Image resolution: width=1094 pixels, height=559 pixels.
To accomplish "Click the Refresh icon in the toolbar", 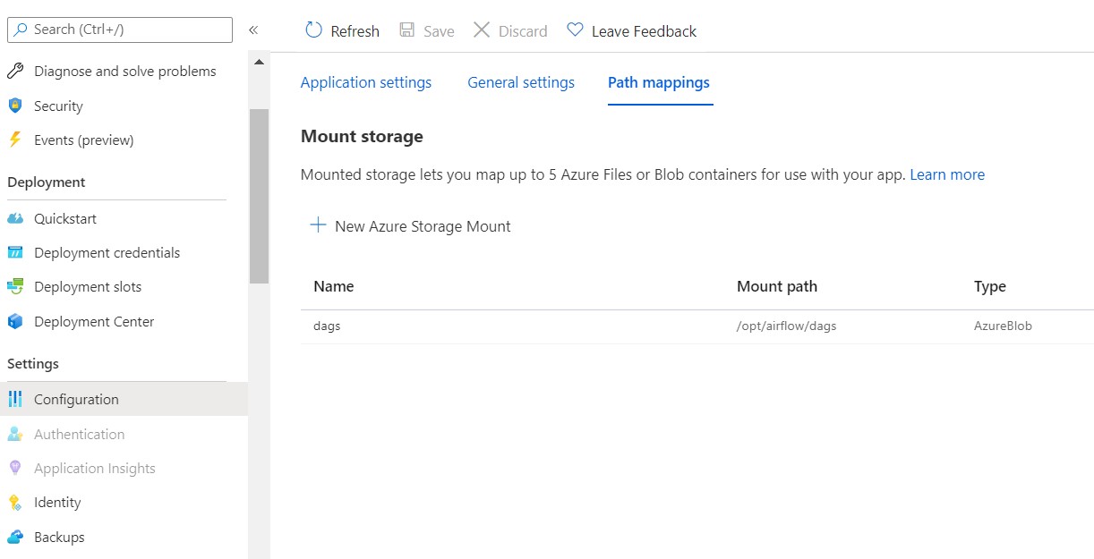I will pyautogui.click(x=313, y=30).
